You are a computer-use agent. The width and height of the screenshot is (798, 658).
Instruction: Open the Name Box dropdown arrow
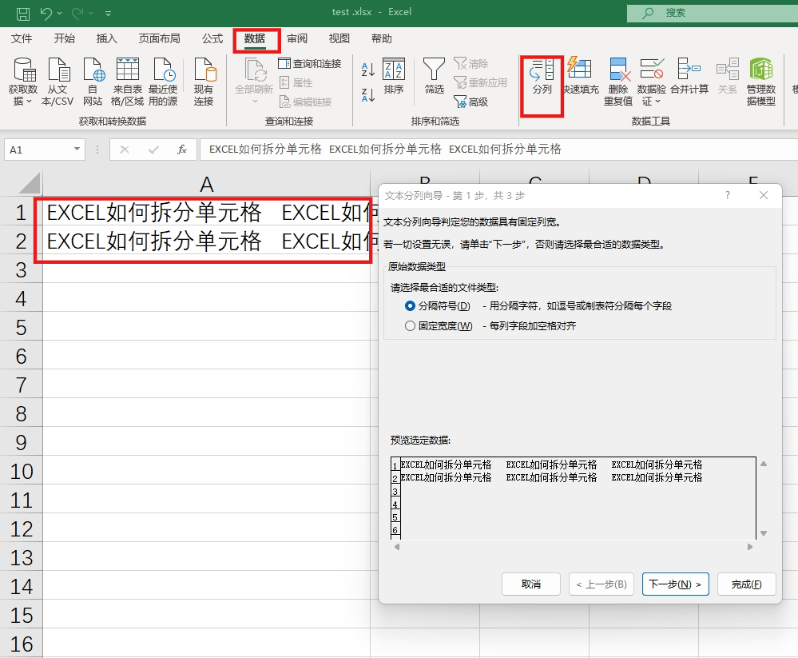point(77,150)
